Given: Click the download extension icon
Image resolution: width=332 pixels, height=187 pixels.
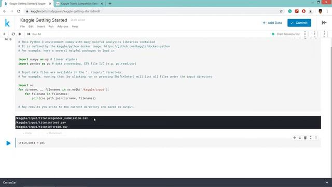Looking at the screenshot, I should pos(311,11).
